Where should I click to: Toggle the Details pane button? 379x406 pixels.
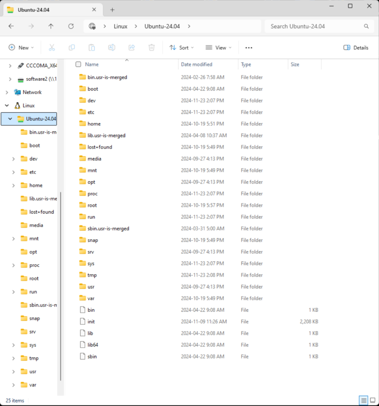click(x=356, y=48)
